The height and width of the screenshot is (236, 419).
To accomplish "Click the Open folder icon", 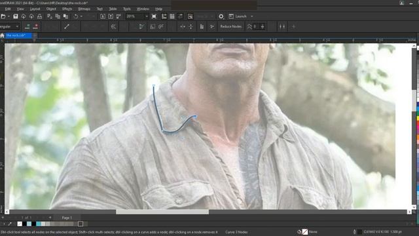I will (x=3, y=16).
